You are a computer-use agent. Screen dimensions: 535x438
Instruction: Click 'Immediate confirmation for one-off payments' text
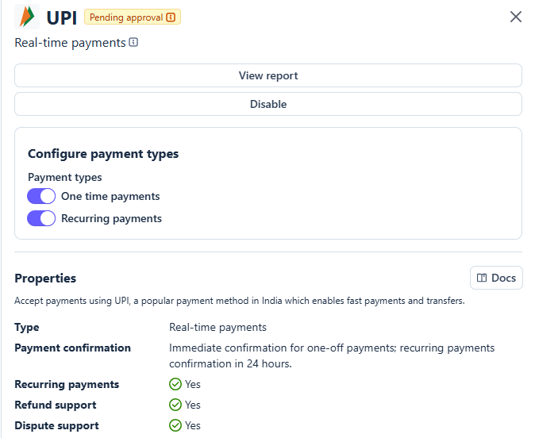coord(332,355)
